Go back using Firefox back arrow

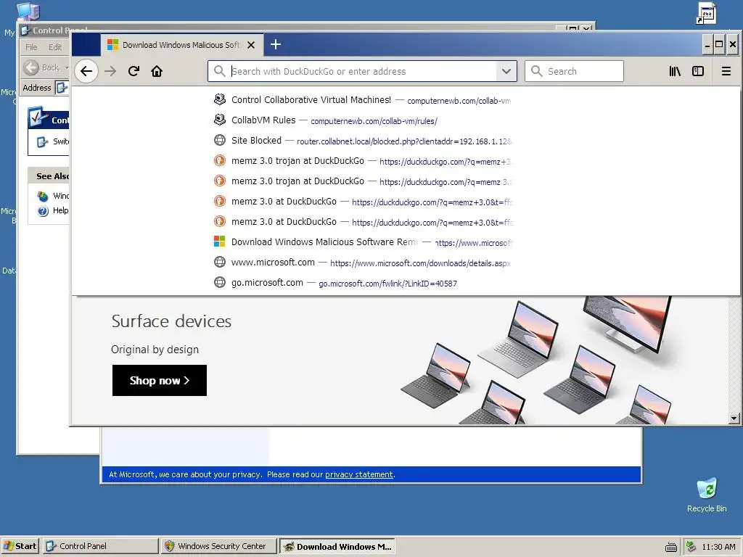coord(86,72)
